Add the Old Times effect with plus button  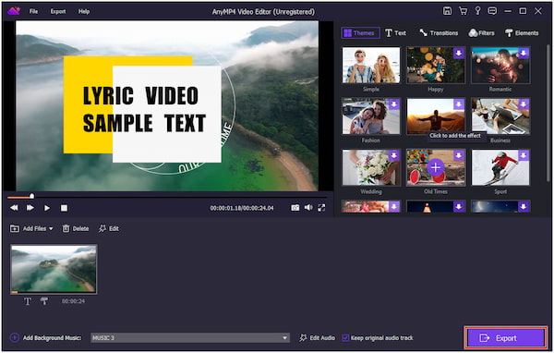[x=436, y=167]
